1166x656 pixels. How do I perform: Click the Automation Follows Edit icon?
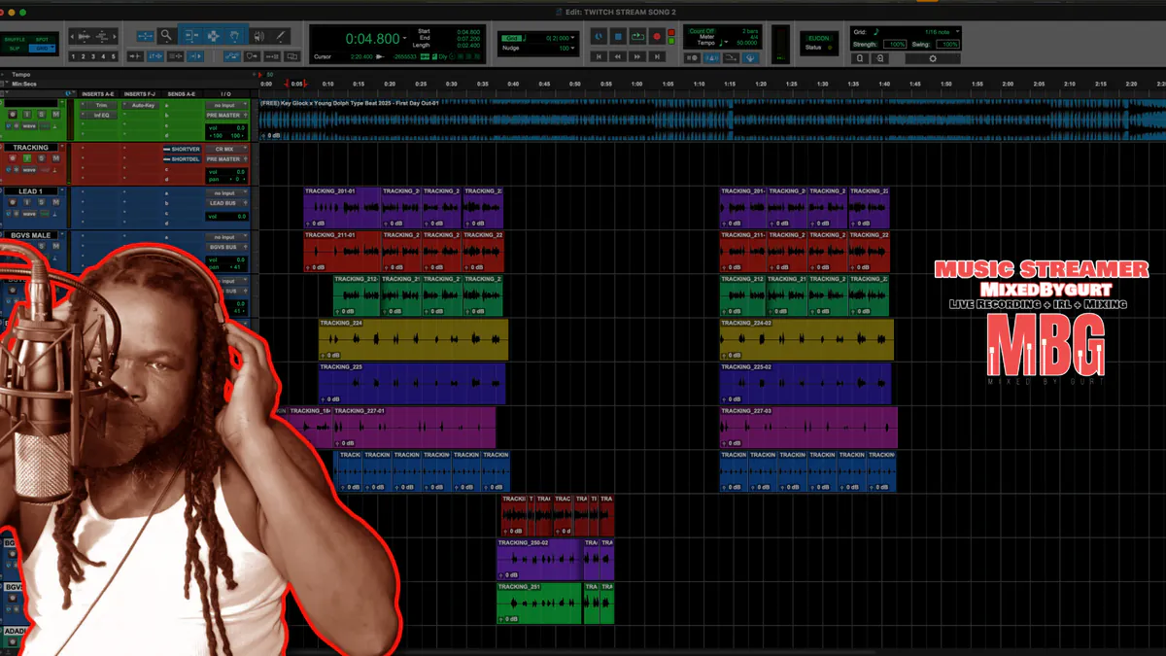(x=232, y=55)
